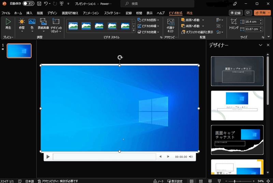Switch to 再生 ribbon tab
The width and height of the screenshot is (273, 183).
pos(190,13)
